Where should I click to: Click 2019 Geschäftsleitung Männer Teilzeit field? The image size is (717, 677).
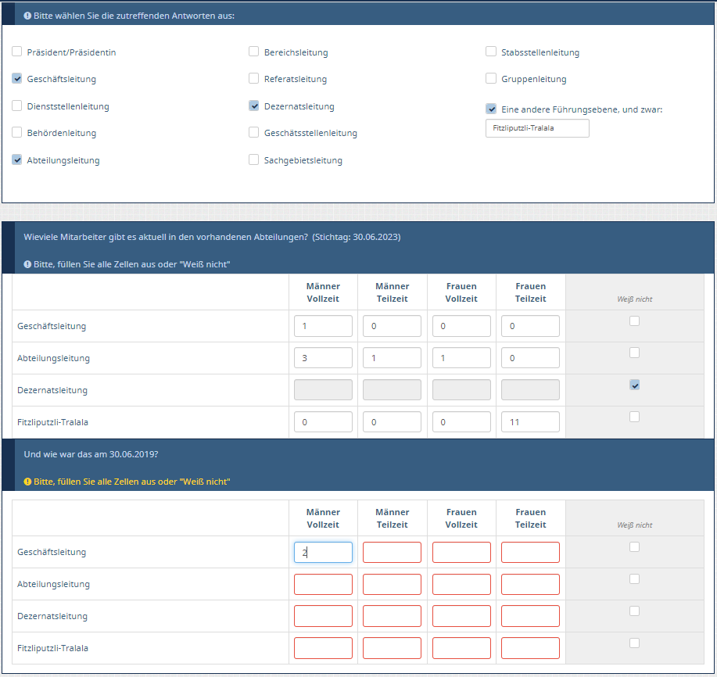click(x=392, y=553)
